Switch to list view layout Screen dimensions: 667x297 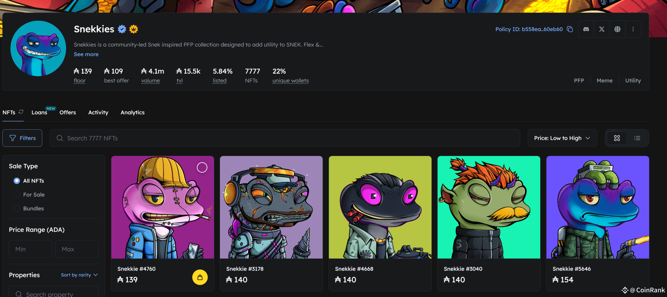click(x=637, y=138)
